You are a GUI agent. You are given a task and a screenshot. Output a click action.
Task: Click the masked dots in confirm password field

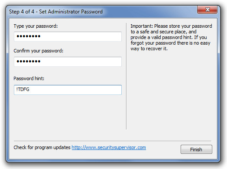point(29,62)
